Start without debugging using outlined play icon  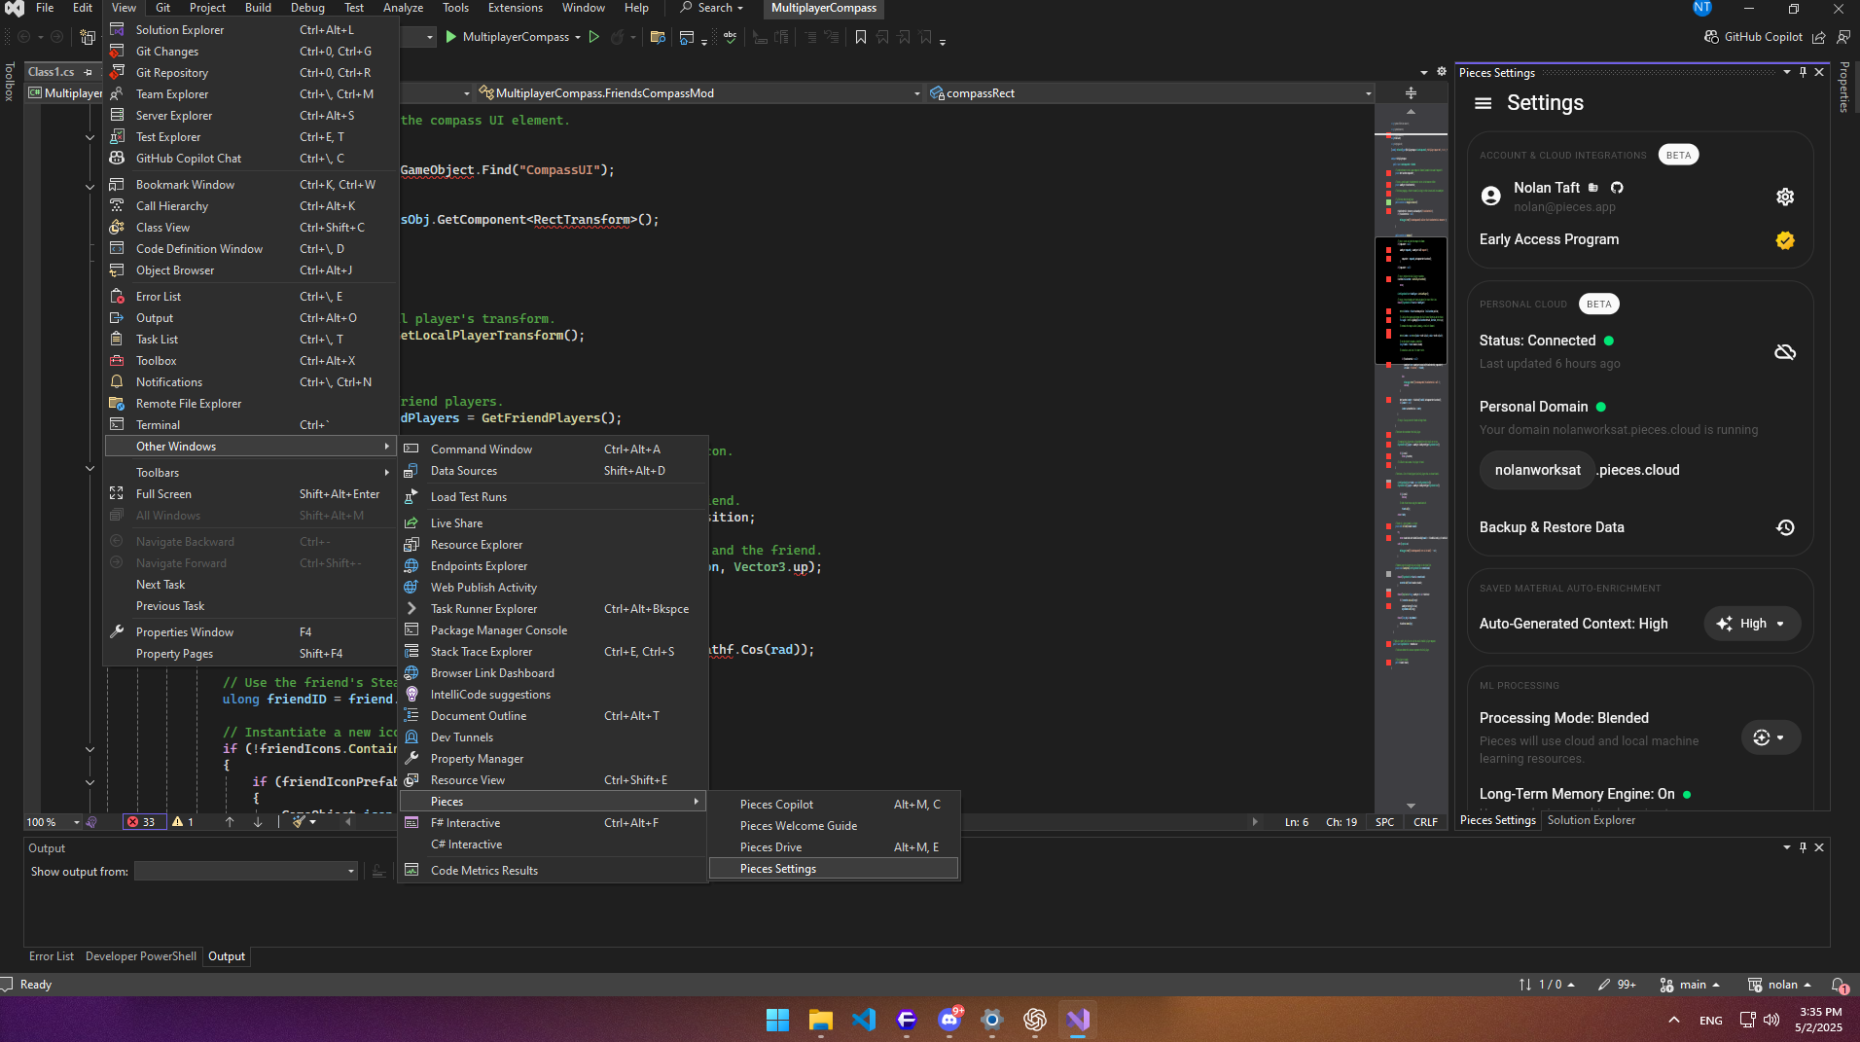pyautogui.click(x=593, y=37)
